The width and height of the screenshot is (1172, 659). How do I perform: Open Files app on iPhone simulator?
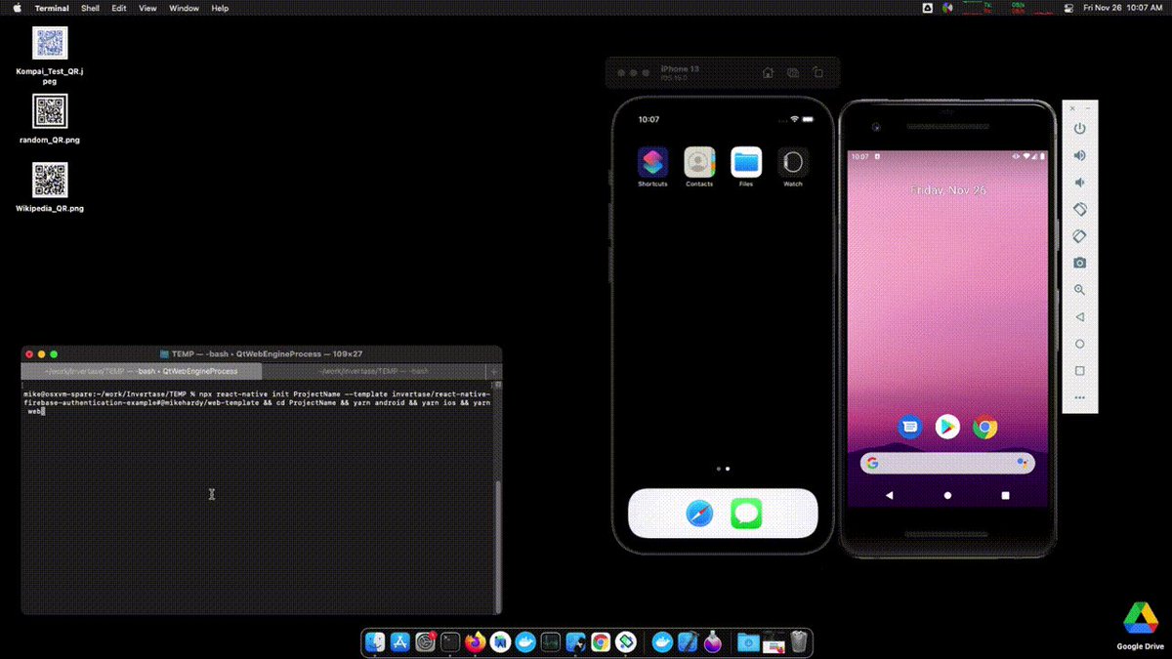746,162
